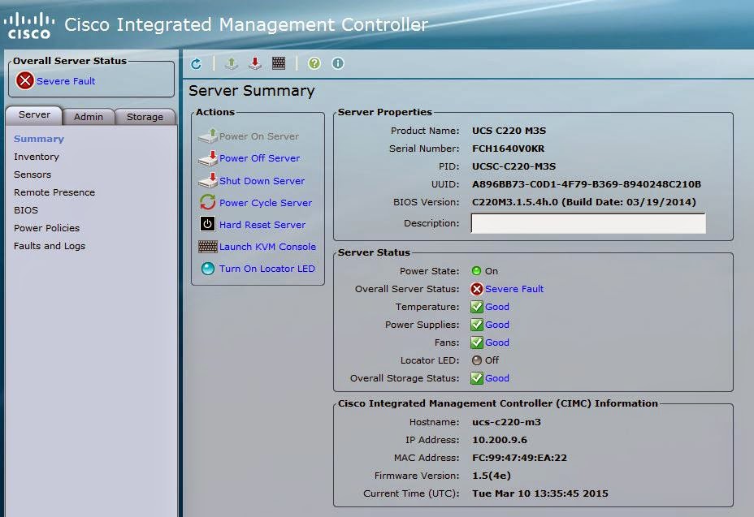Click the Shut Down Server link
The width and height of the screenshot is (754, 517).
(x=262, y=181)
